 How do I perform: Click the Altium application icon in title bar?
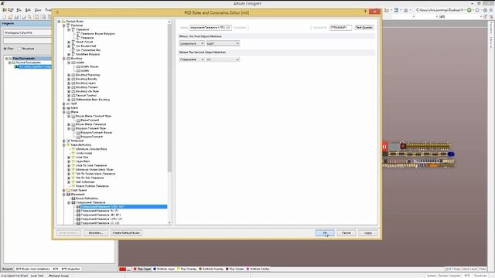[x=2, y=3]
